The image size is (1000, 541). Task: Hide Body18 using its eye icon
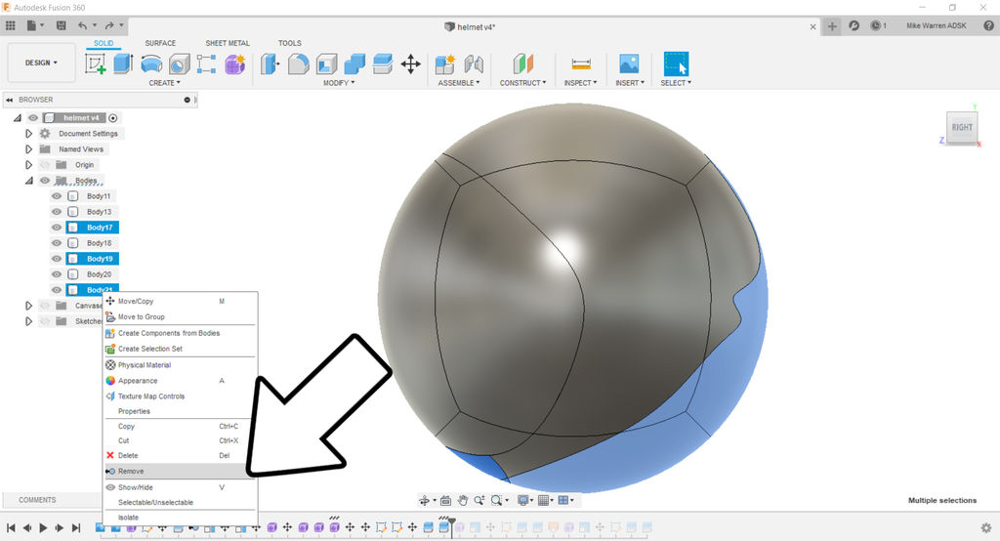57,242
